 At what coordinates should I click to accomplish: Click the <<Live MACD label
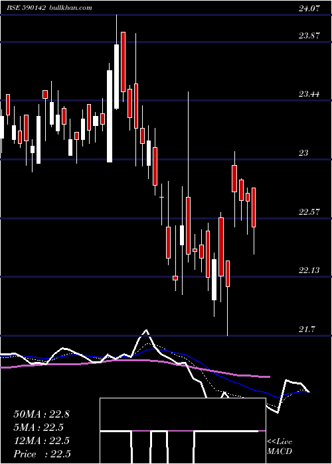[x=280, y=447]
